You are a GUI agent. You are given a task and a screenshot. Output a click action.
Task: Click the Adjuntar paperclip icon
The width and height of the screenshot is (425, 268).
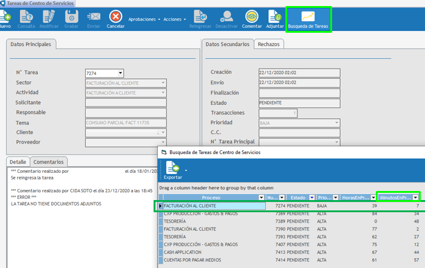[274, 16]
